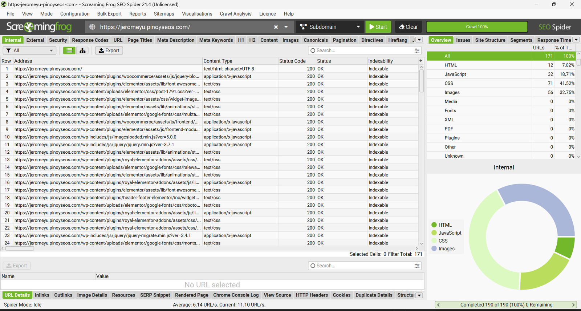581x311 pixels.
Task: Click the lower disabled Export button
Action: click(17, 266)
